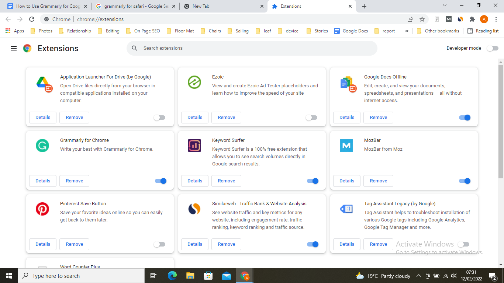Reload the page with the refresh icon
Screen dimensions: 504x283
(x=32, y=19)
